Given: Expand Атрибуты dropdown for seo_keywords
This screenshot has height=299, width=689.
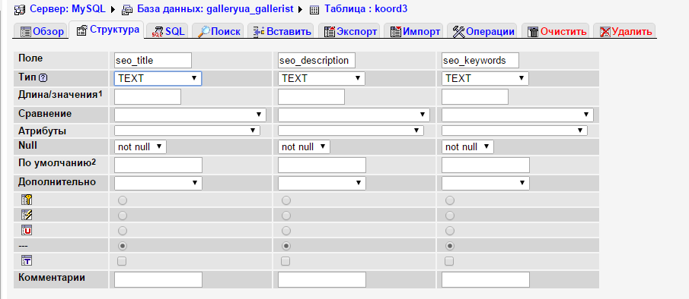Looking at the screenshot, I should point(515,131).
